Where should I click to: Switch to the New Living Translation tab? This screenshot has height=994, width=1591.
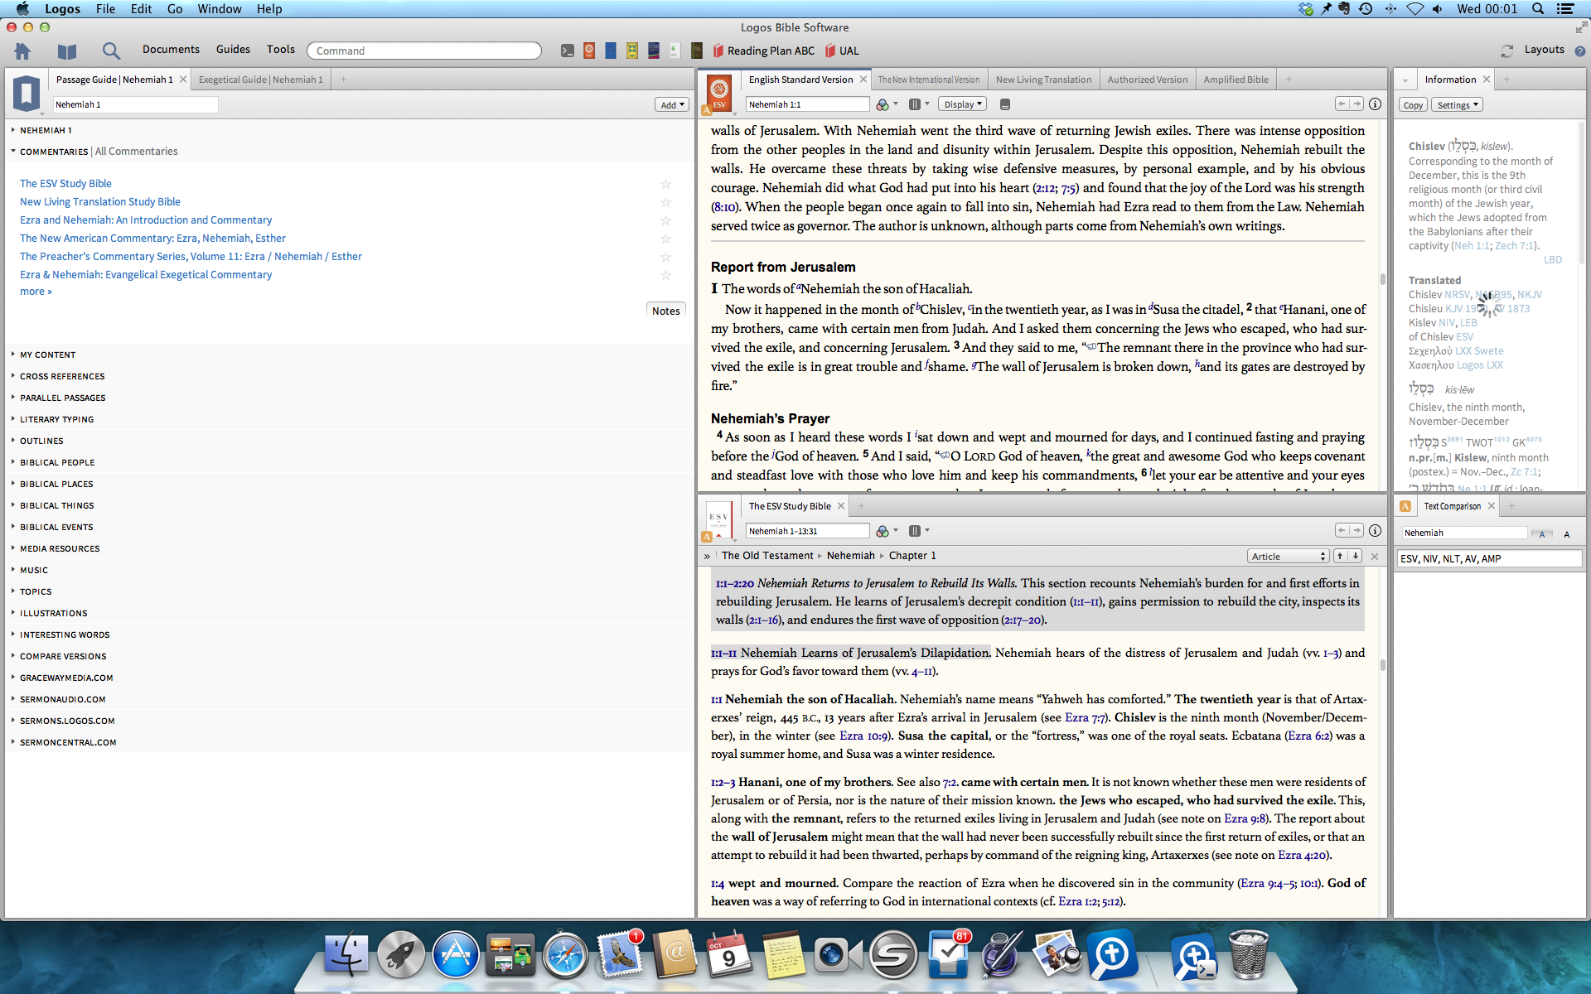pos(1043,80)
